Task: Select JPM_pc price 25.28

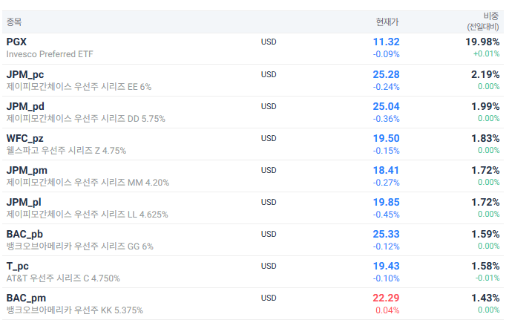Action: (386, 74)
